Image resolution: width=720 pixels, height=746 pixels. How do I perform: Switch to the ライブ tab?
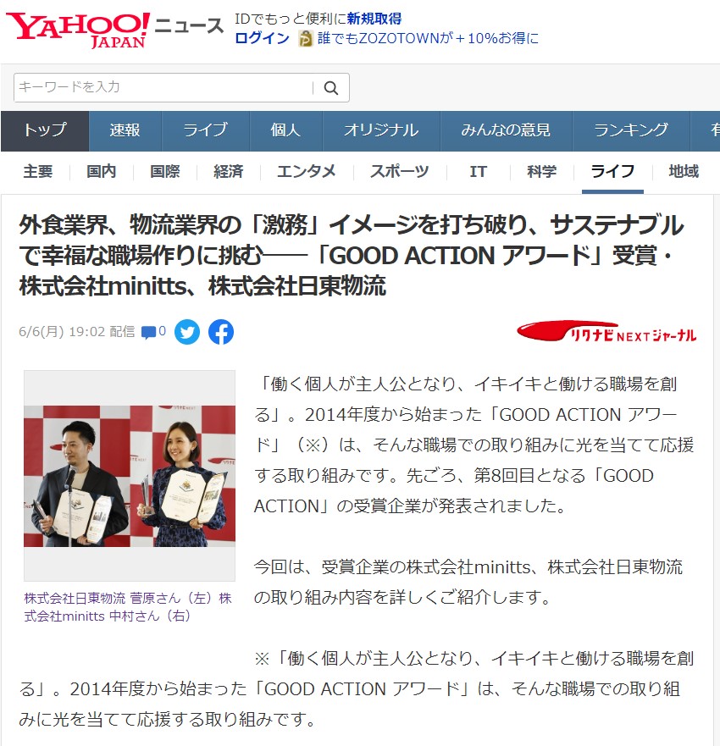pos(205,130)
